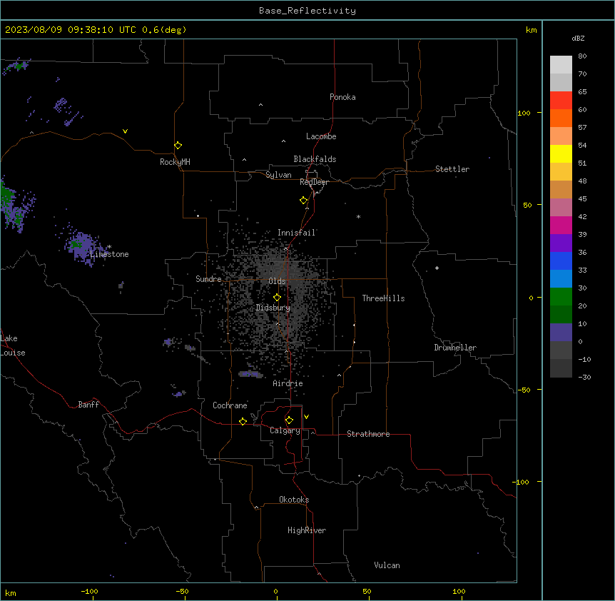This screenshot has height=601, width=615.
Task: Select the 30 dBZ green legend swatch
Action: [561, 297]
